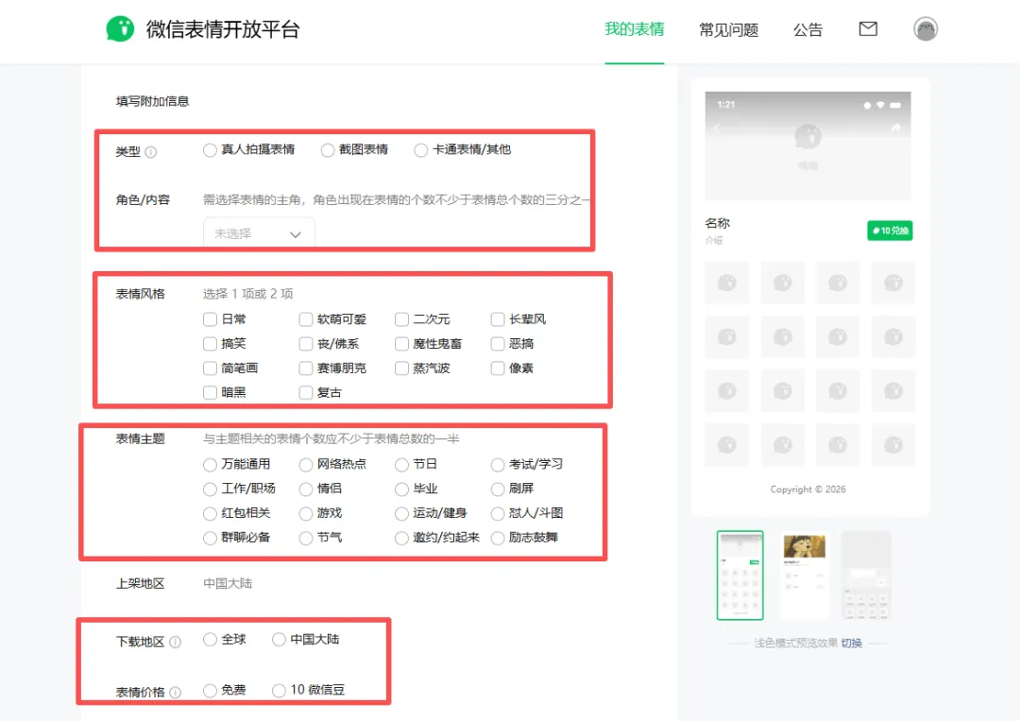
Task: Check the 日常 style
Action: tap(210, 319)
